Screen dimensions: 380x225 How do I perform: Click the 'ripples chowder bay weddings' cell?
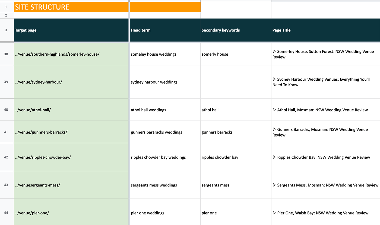coord(165,157)
